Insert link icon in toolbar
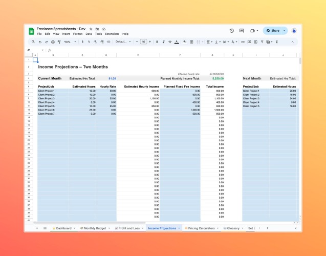The width and height of the screenshot is (326, 256). point(243,42)
